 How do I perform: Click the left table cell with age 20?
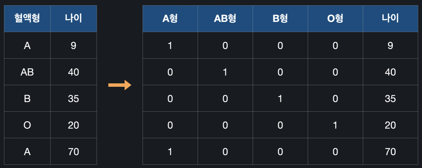(73, 125)
